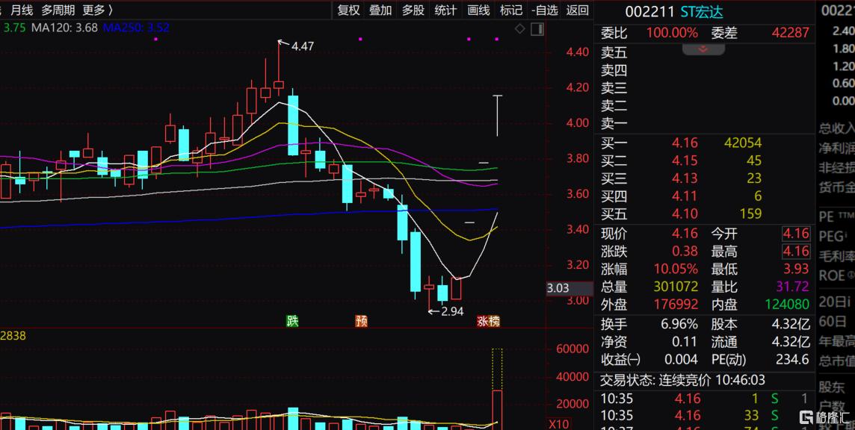Click 委差 value 42287

(x=790, y=34)
